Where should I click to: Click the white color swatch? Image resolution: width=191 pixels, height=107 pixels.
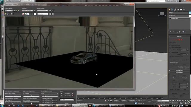[35, 14]
